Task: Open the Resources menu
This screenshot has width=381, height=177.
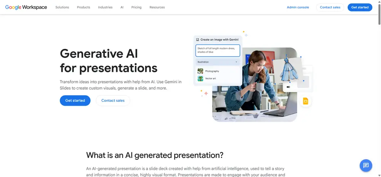Action: click(x=157, y=7)
